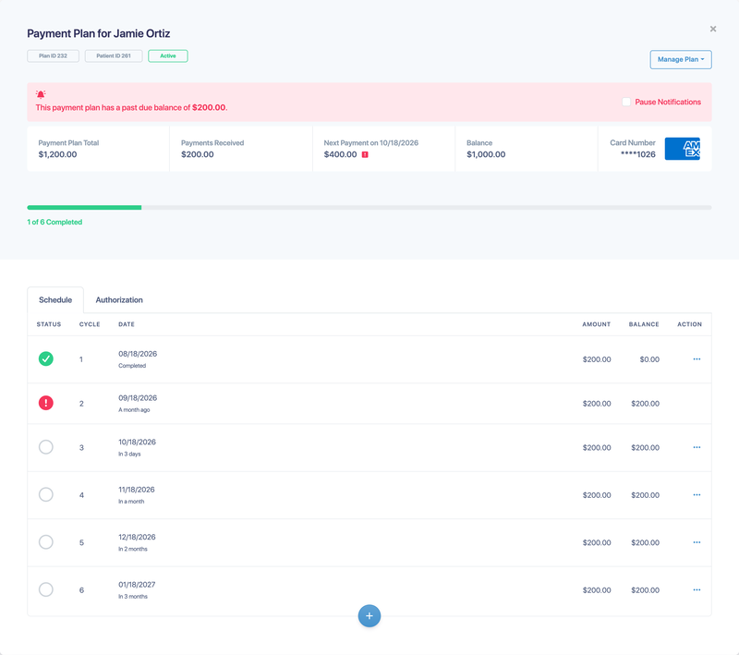Click the past due alarm bell icon
The width and height of the screenshot is (739, 655).
tap(41, 94)
